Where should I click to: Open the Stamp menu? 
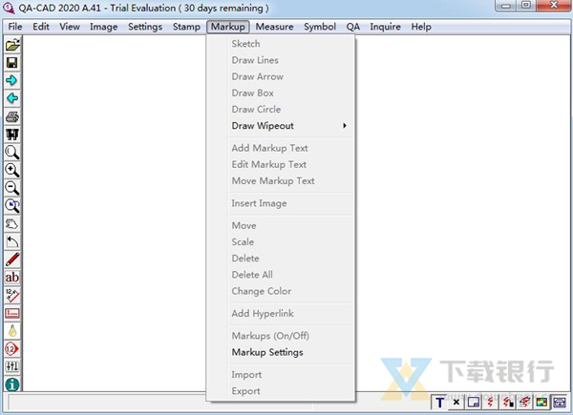[x=186, y=27]
